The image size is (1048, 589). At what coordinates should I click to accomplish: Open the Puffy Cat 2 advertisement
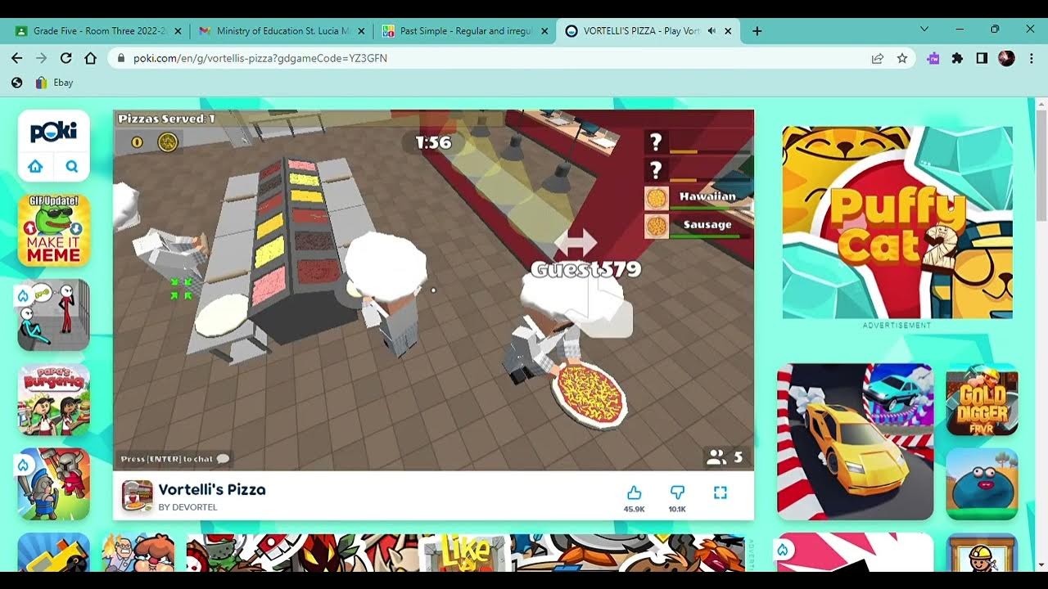(897, 223)
